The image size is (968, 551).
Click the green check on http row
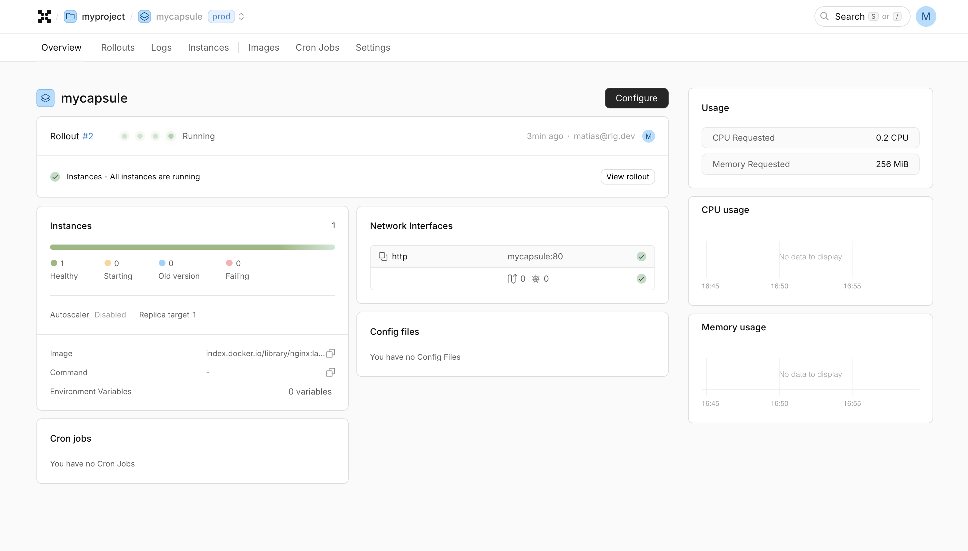[x=641, y=256]
